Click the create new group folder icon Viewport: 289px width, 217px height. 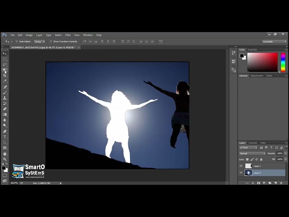point(270,183)
